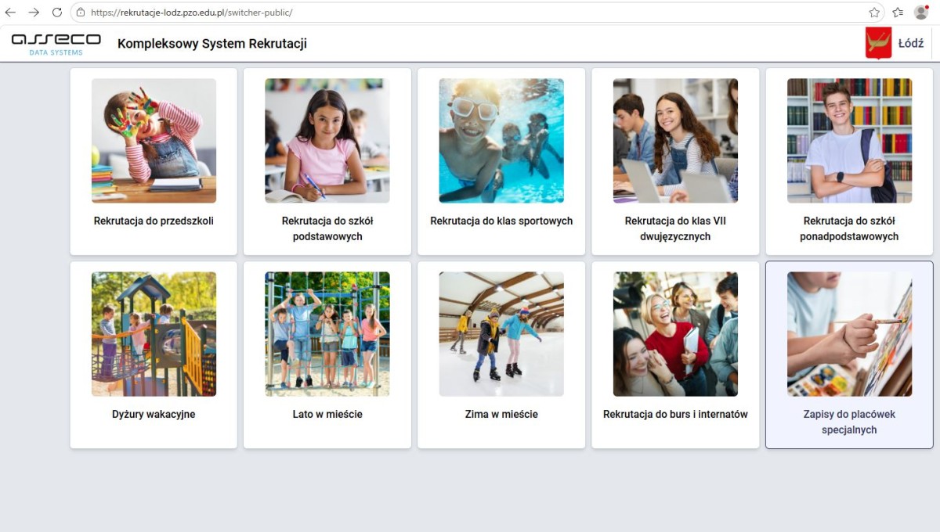Click the browser forward arrow
940x532 pixels.
(x=34, y=13)
